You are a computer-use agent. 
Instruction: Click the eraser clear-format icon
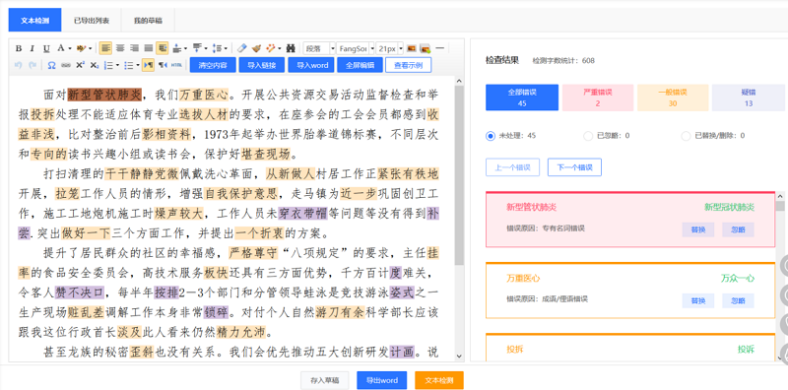[241, 48]
